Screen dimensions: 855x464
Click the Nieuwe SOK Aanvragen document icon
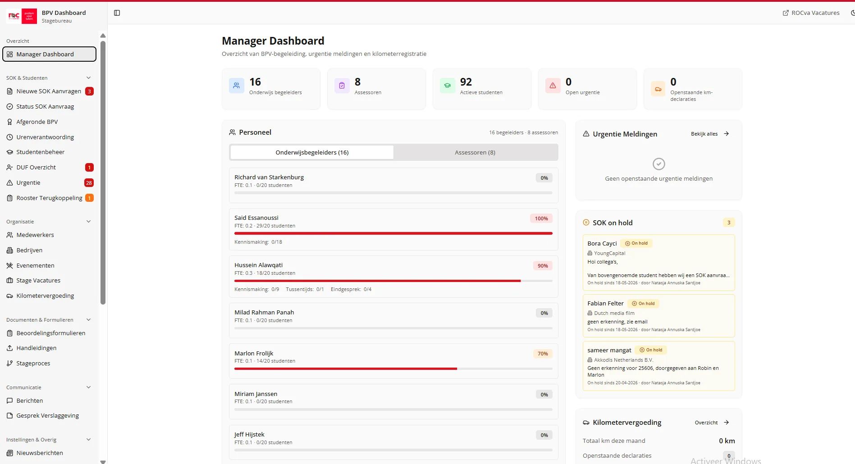(x=9, y=91)
